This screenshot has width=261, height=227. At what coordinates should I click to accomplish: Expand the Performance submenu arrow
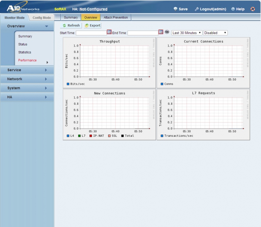tap(47, 62)
